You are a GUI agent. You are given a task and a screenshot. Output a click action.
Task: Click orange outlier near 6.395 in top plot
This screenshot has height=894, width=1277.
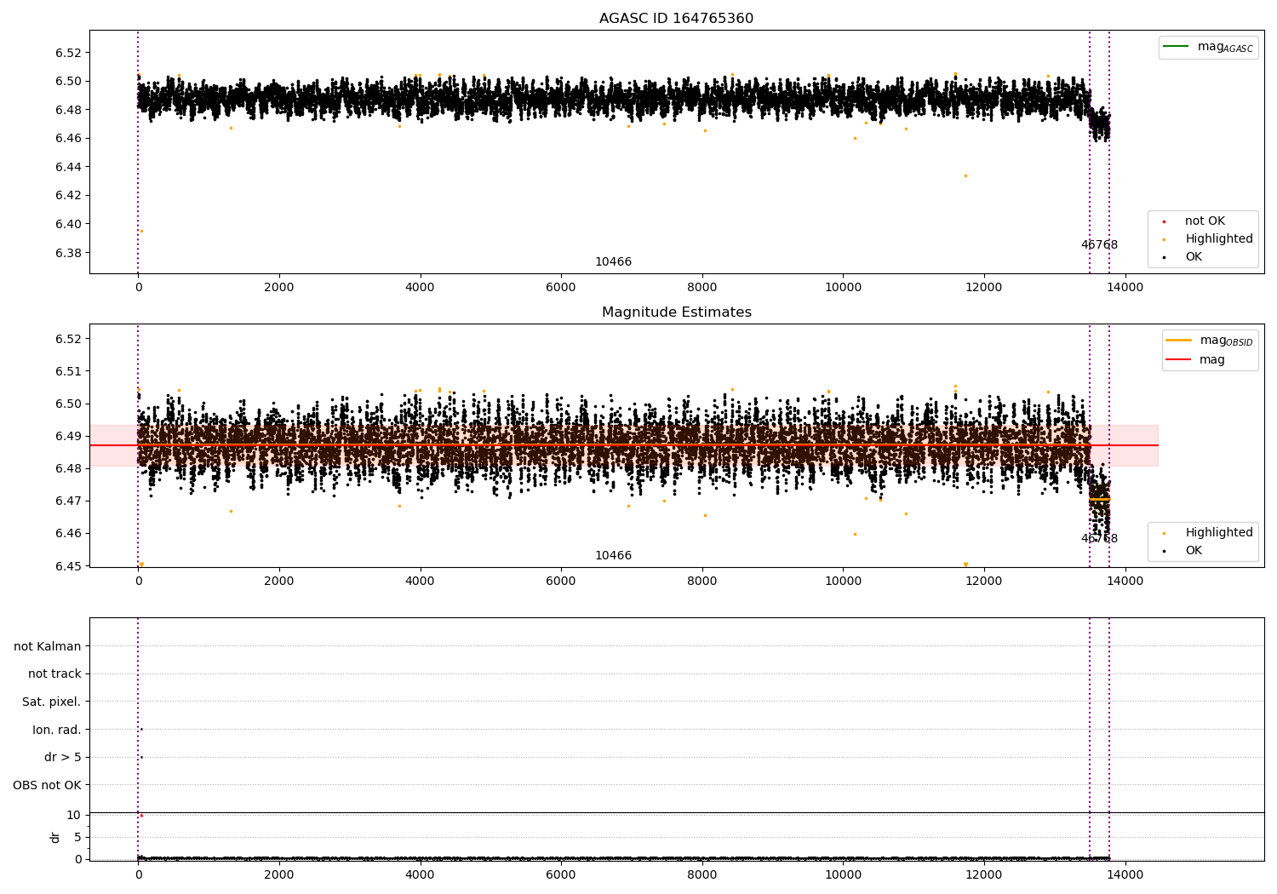(141, 231)
